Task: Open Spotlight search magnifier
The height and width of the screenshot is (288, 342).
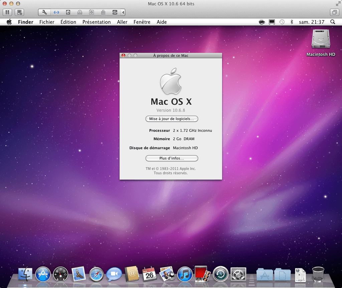Action: [333, 22]
